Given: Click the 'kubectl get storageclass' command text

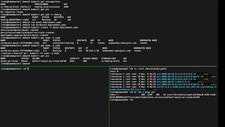Looking at the screenshot, I should click(x=46, y=1).
